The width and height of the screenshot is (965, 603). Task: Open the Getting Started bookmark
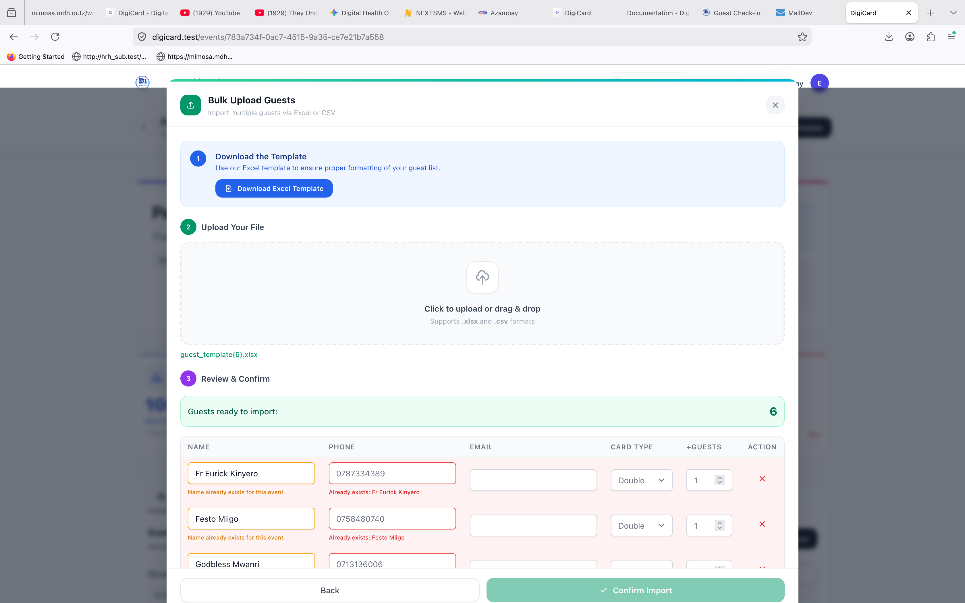36,57
